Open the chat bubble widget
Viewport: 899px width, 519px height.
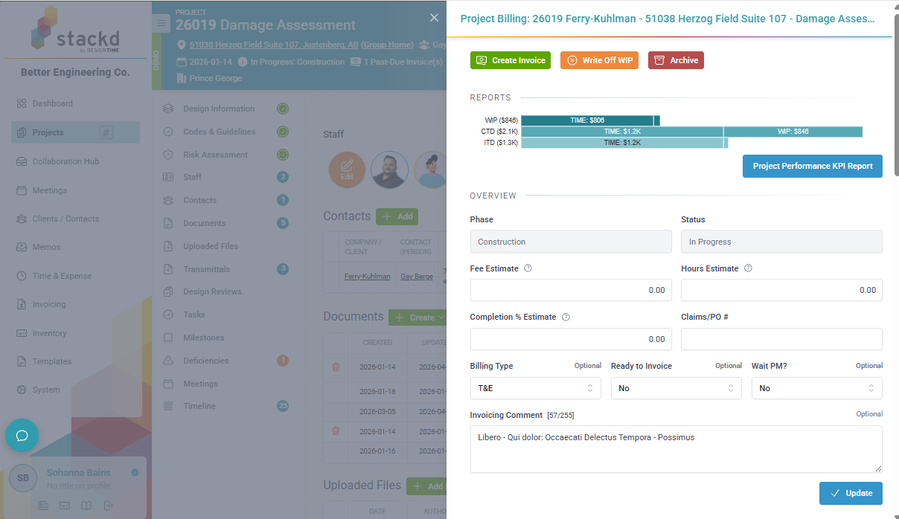click(22, 435)
